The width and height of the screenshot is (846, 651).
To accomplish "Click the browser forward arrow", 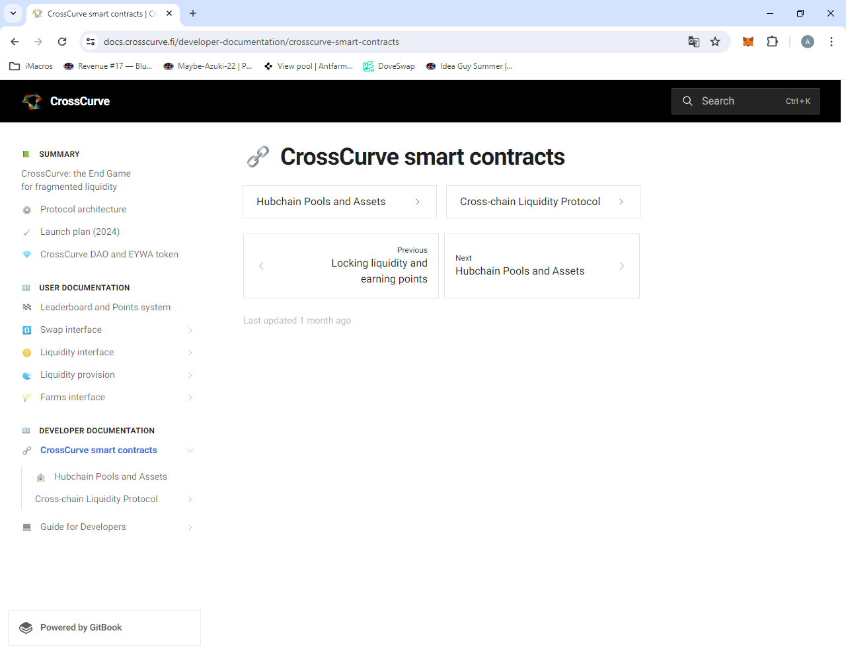I will 38,42.
